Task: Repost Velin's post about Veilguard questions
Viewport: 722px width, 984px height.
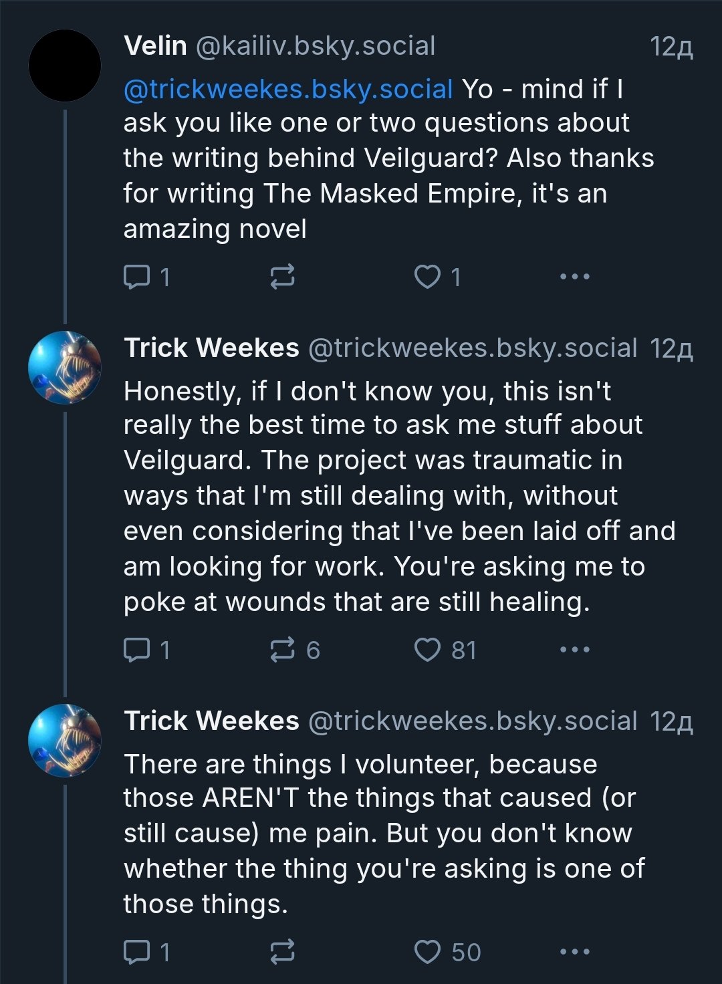Action: click(282, 277)
